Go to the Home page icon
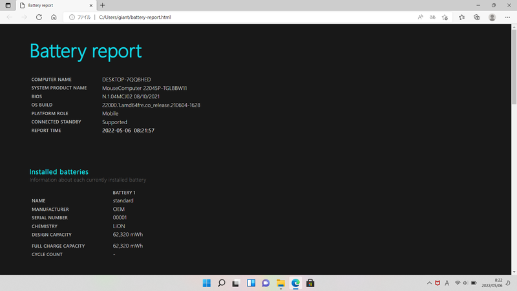The width and height of the screenshot is (517, 291). [54, 17]
